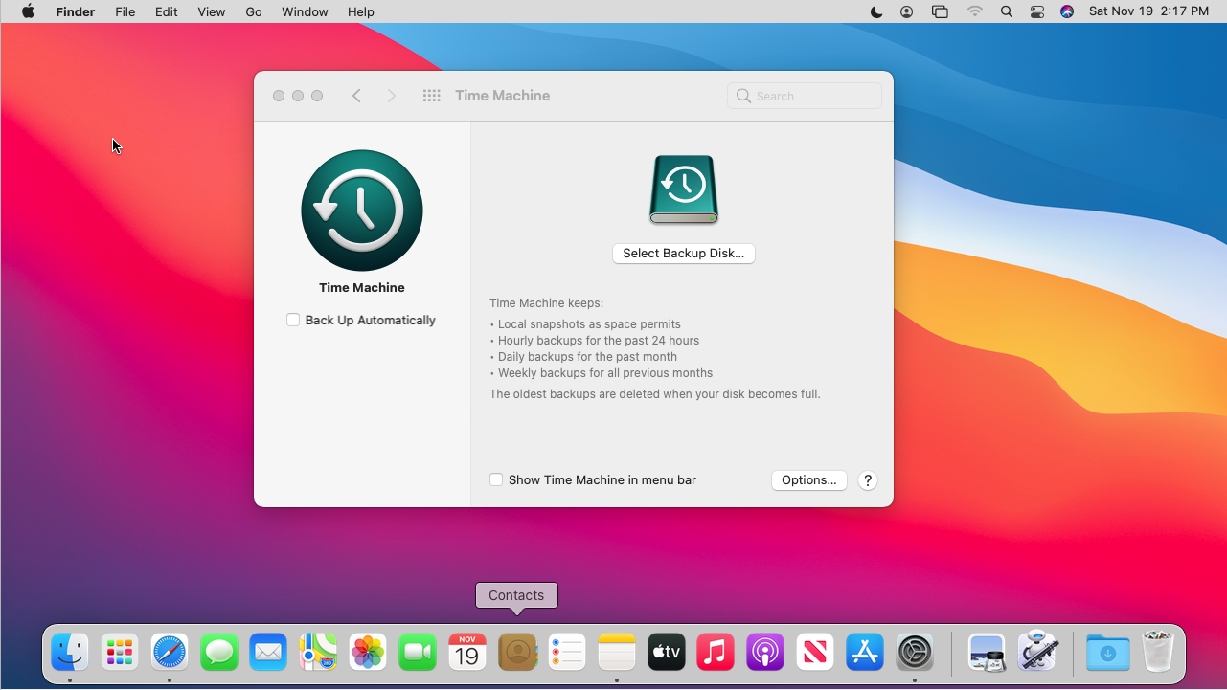This screenshot has width=1227, height=690.
Task: Open Control Center in menu bar
Action: pyautogui.click(x=1037, y=11)
